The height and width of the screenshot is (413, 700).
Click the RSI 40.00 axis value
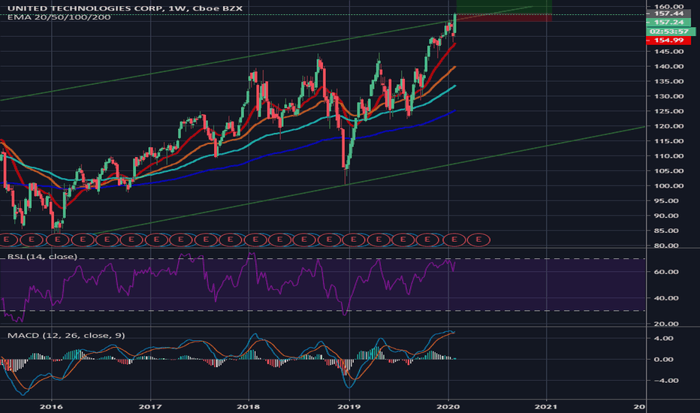pos(666,298)
